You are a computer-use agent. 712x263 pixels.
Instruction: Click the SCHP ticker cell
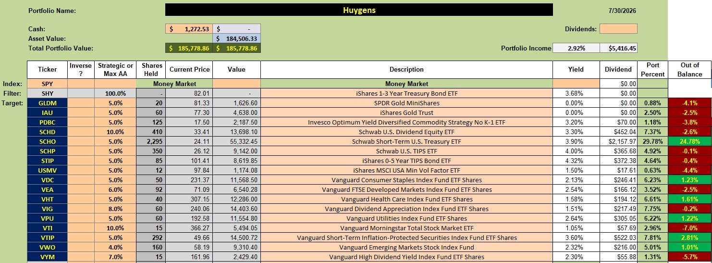pyautogui.click(x=47, y=151)
